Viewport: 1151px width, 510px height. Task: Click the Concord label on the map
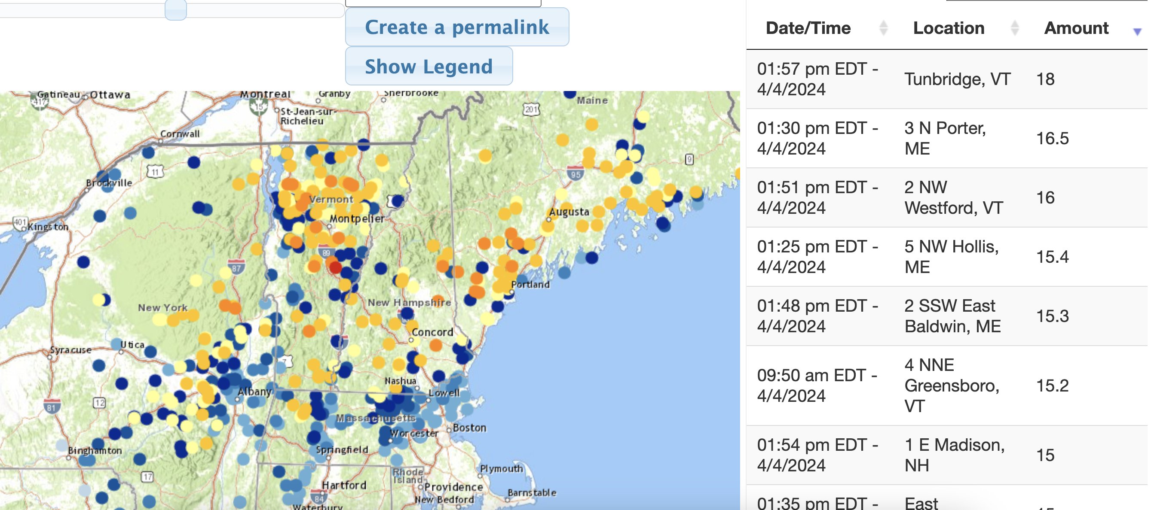(432, 332)
